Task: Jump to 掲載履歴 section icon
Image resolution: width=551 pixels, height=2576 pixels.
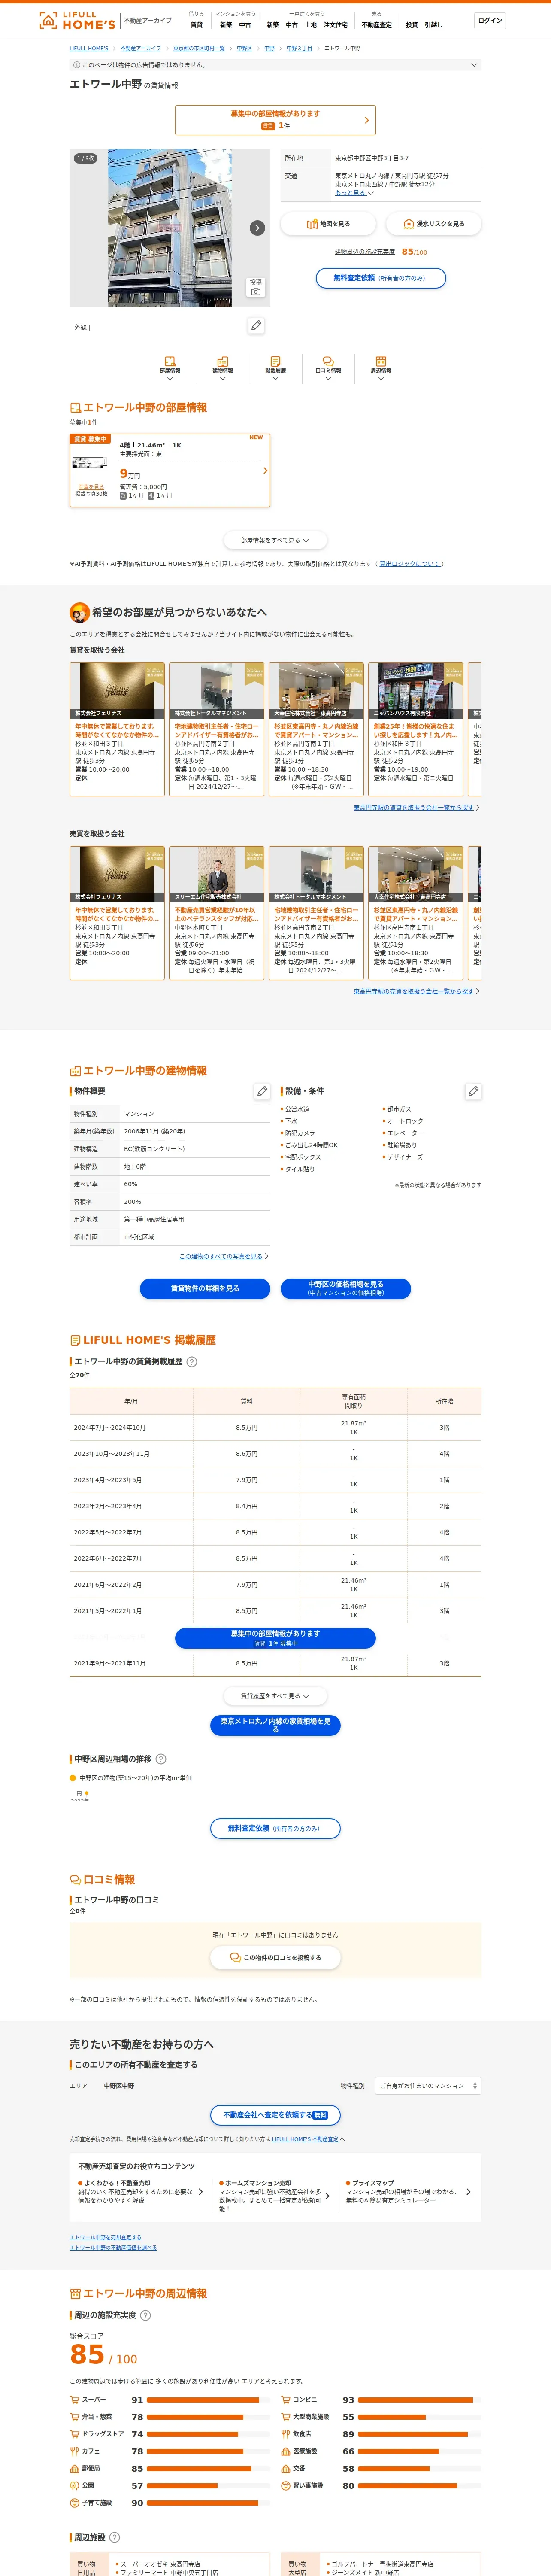Action: (x=275, y=367)
